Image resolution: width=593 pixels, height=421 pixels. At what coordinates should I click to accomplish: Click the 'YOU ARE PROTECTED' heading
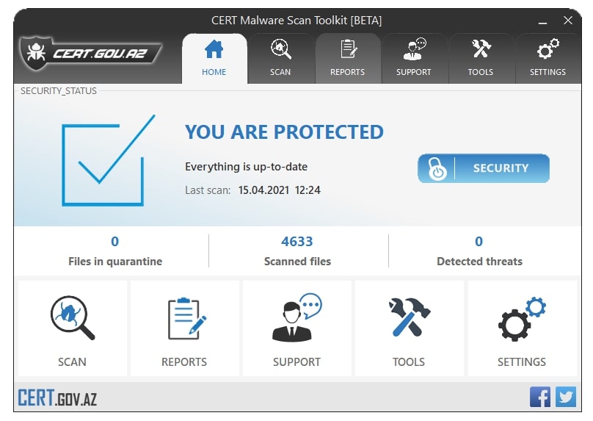coord(285,132)
